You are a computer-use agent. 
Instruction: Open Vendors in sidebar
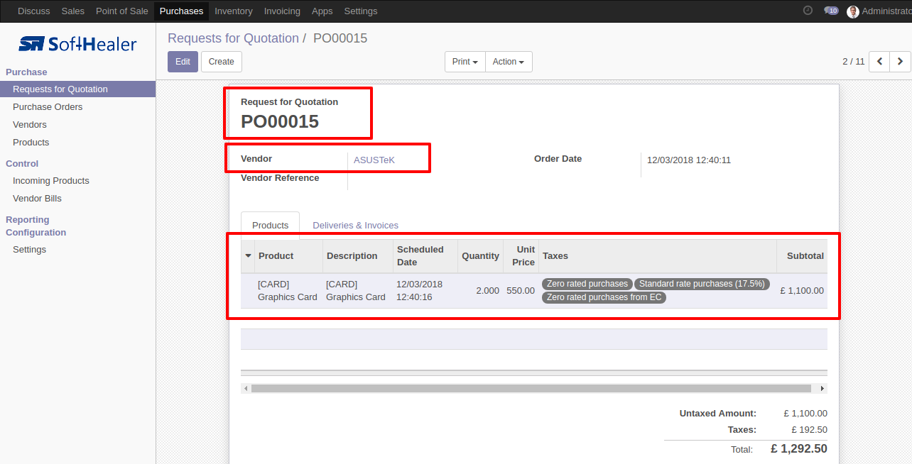point(30,124)
